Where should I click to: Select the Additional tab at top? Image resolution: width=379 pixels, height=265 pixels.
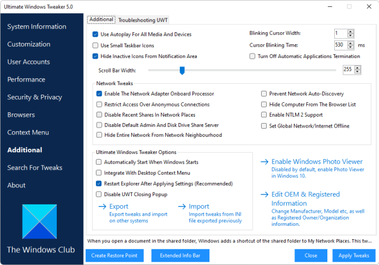(102, 20)
